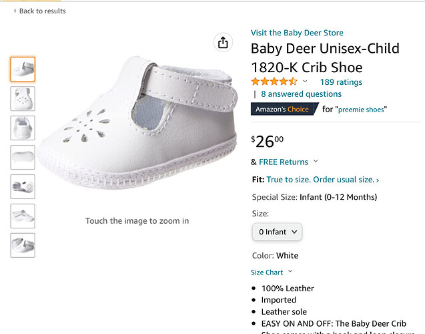425x334 pixels.
Task: Click the "preemie shoes" category link
Action: pyautogui.click(x=362, y=110)
